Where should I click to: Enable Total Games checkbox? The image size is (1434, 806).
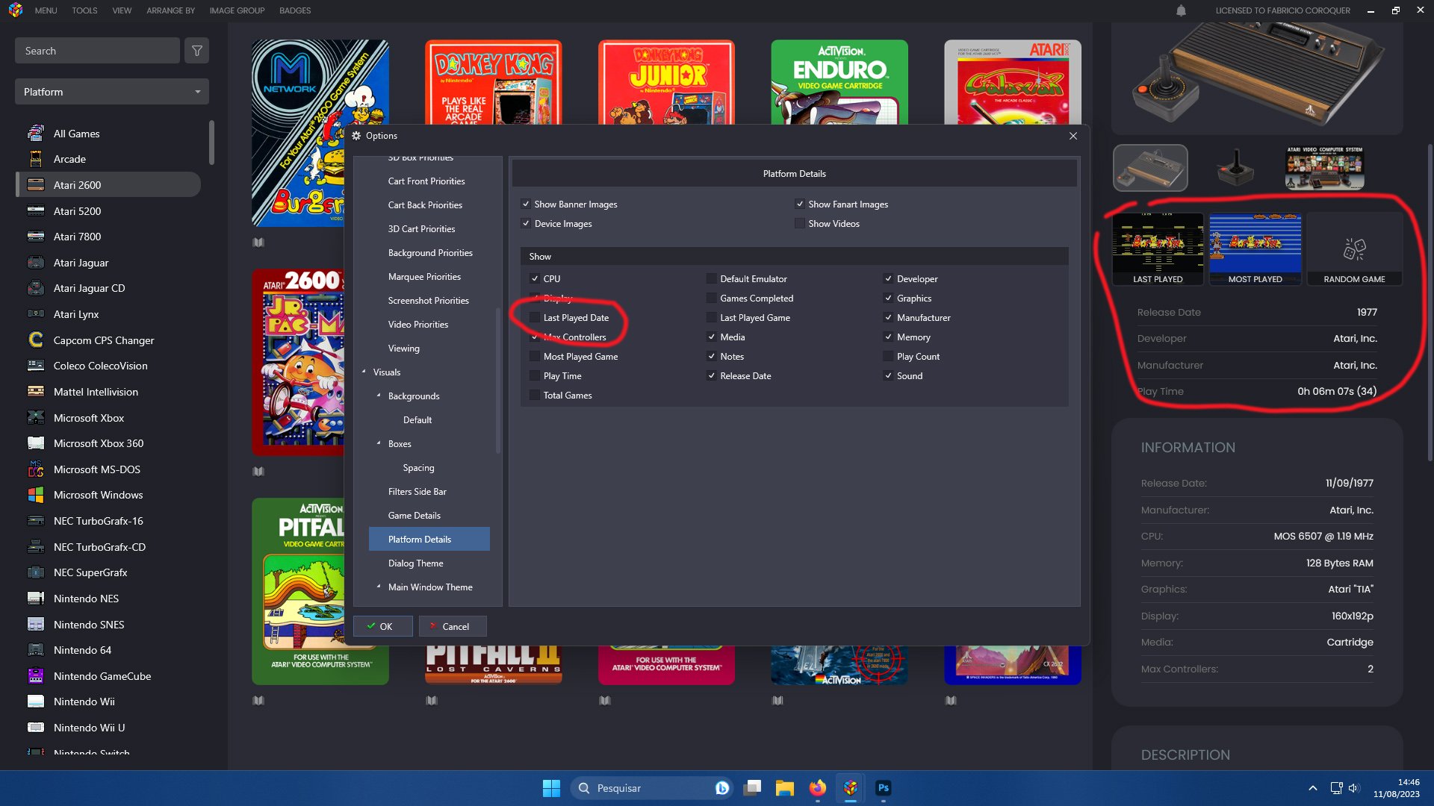pyautogui.click(x=535, y=396)
